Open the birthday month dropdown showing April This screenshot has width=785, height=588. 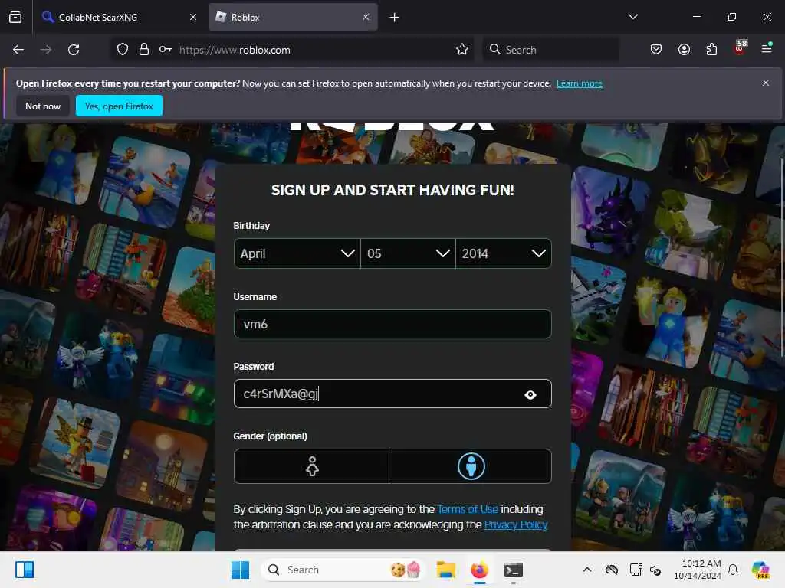297,253
